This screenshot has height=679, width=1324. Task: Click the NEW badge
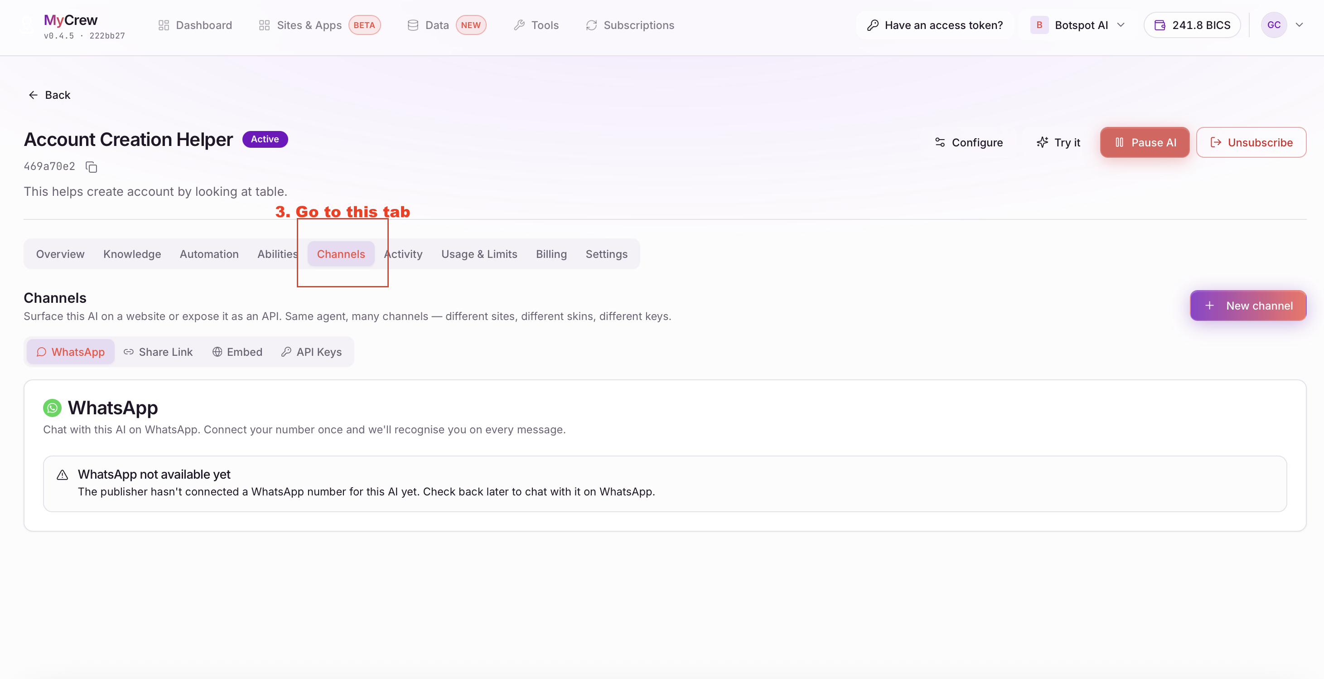coord(471,25)
